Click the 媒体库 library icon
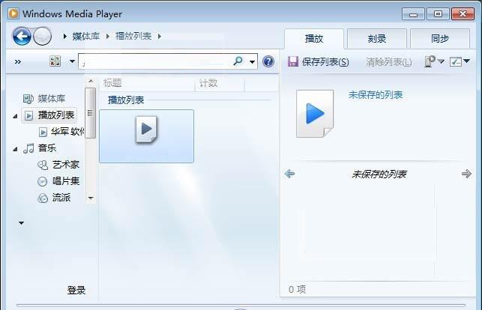Screen dimensions: 482x310 click(x=28, y=99)
